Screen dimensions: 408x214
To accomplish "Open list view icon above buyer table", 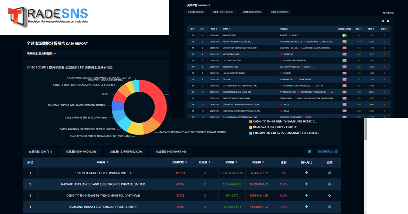I will (x=309, y=152).
